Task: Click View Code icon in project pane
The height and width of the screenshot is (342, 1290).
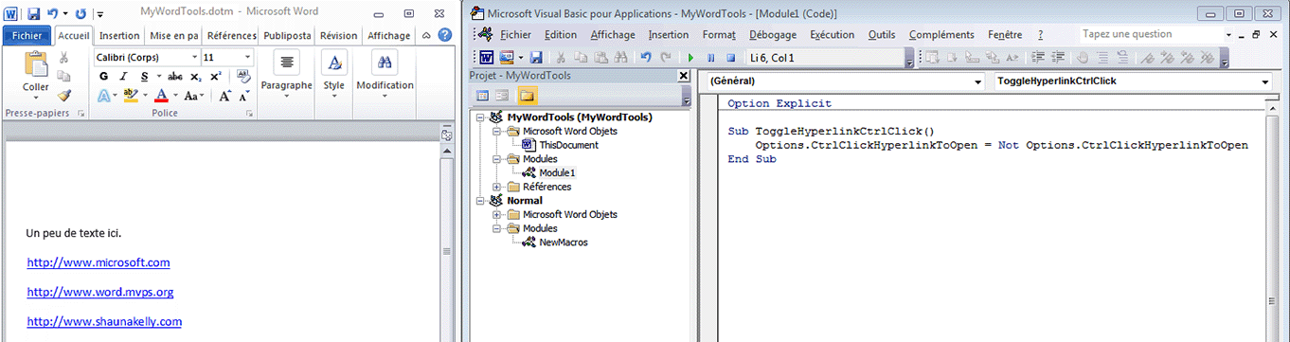Action: [x=482, y=96]
